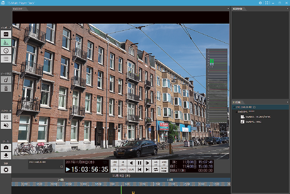The width and height of the screenshot is (290, 194).
Task: Mute audio with the speaker icon
Action: [x=6, y=125]
